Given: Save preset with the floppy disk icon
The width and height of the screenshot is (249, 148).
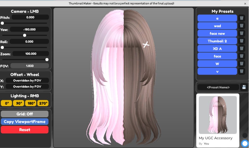Looking at the screenshot, I should (x=244, y=87).
